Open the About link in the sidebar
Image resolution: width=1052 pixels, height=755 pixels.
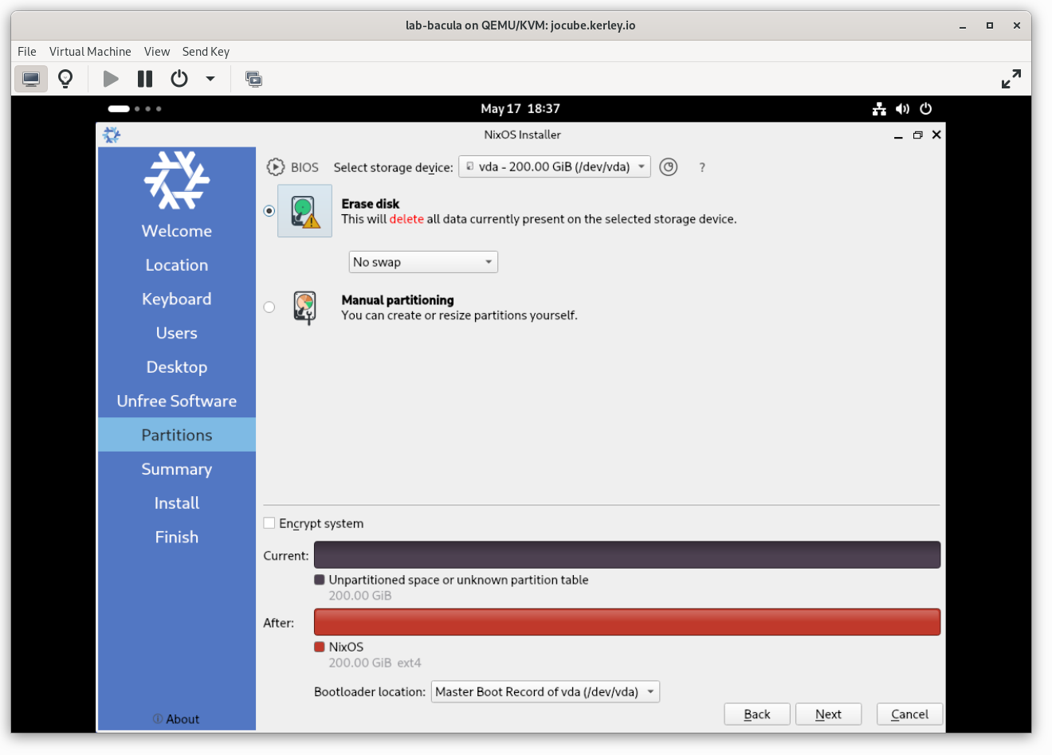(x=177, y=719)
